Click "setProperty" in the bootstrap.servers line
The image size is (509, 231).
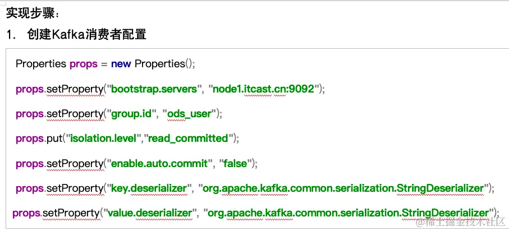(x=75, y=89)
